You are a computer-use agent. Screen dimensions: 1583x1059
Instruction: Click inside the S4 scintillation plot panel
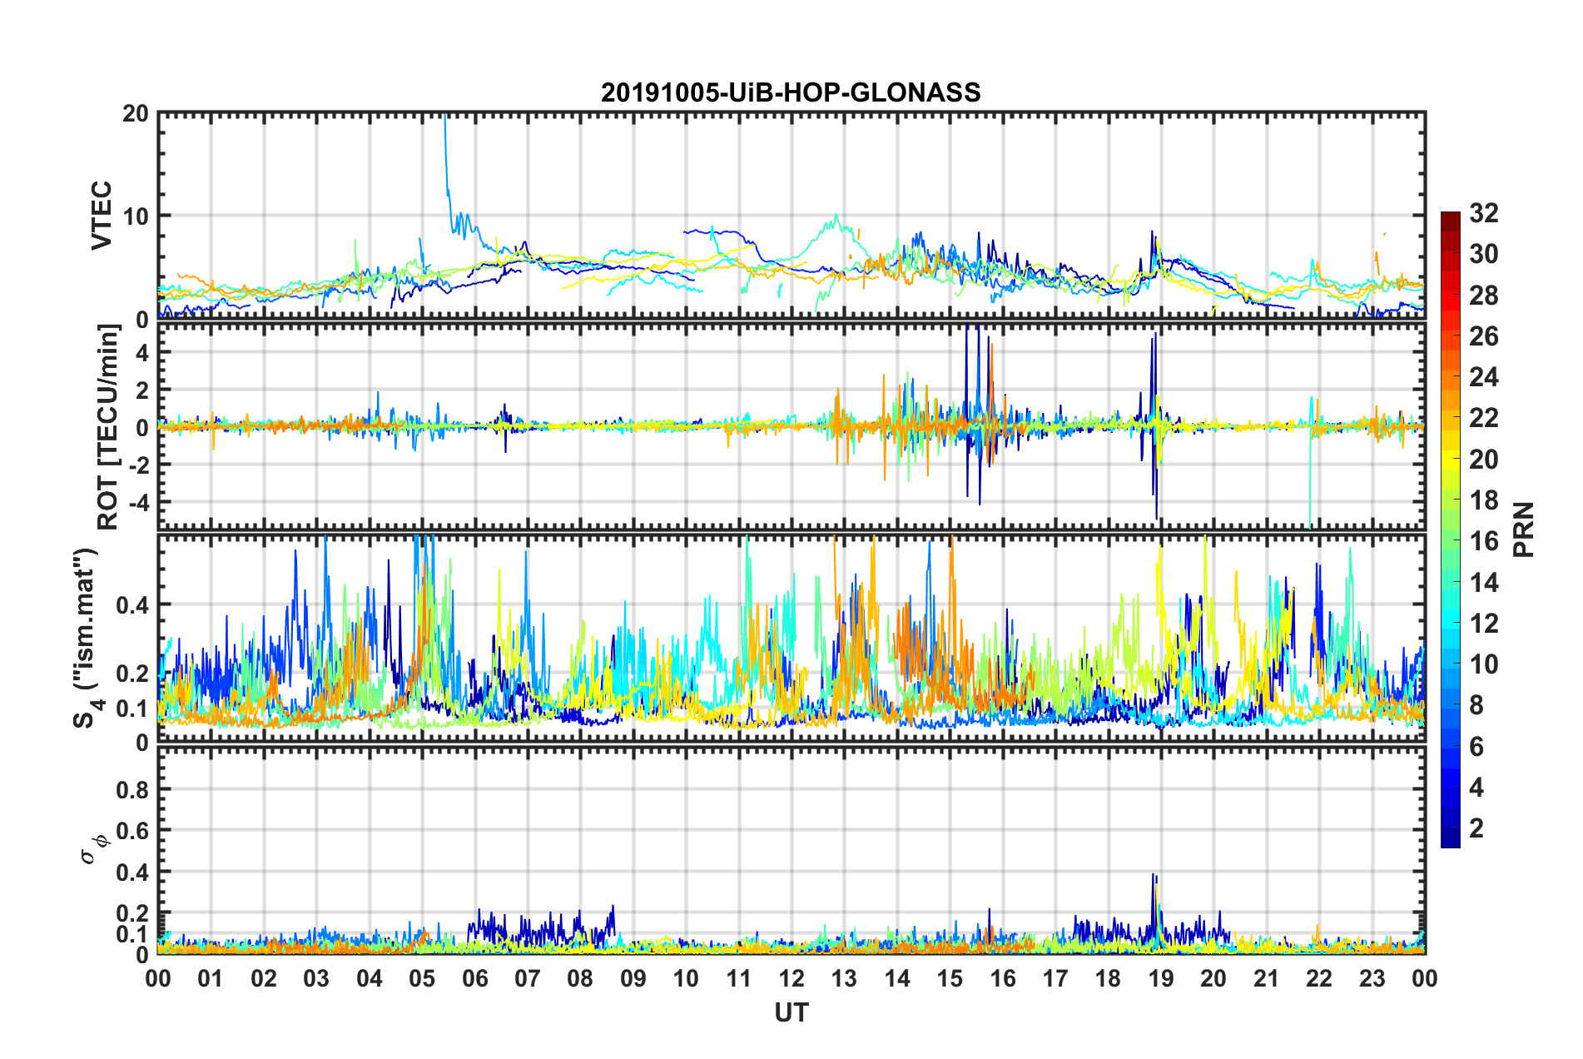coord(791,638)
